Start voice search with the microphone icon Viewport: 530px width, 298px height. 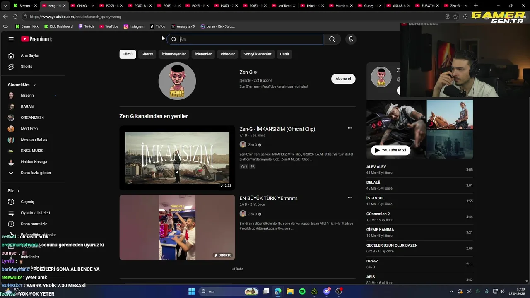click(351, 39)
